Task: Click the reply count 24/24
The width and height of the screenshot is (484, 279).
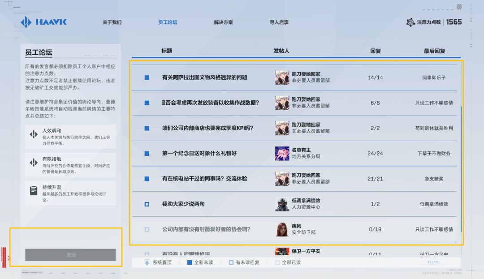Action: pos(375,153)
